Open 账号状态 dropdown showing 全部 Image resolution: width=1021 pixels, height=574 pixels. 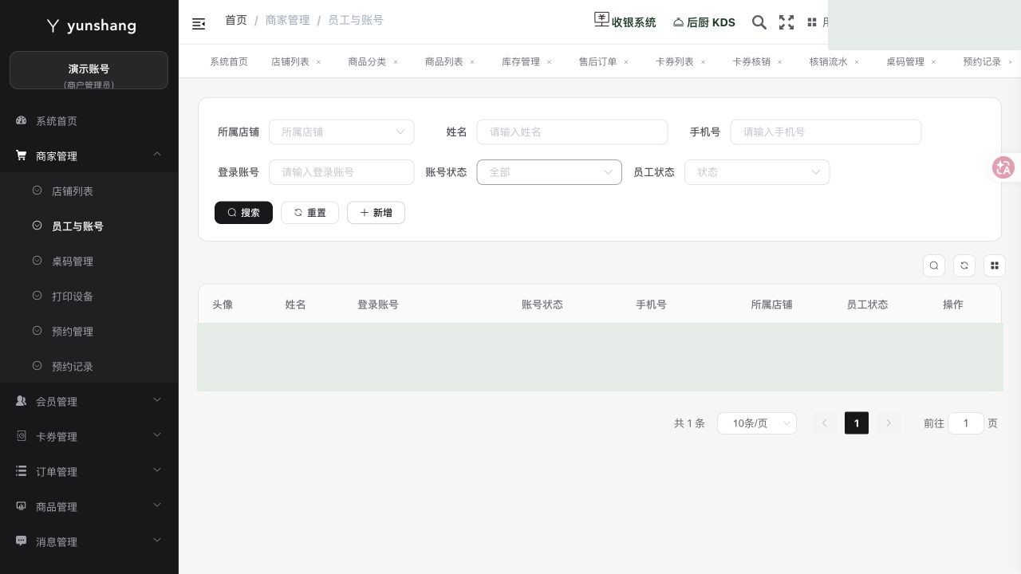point(549,172)
